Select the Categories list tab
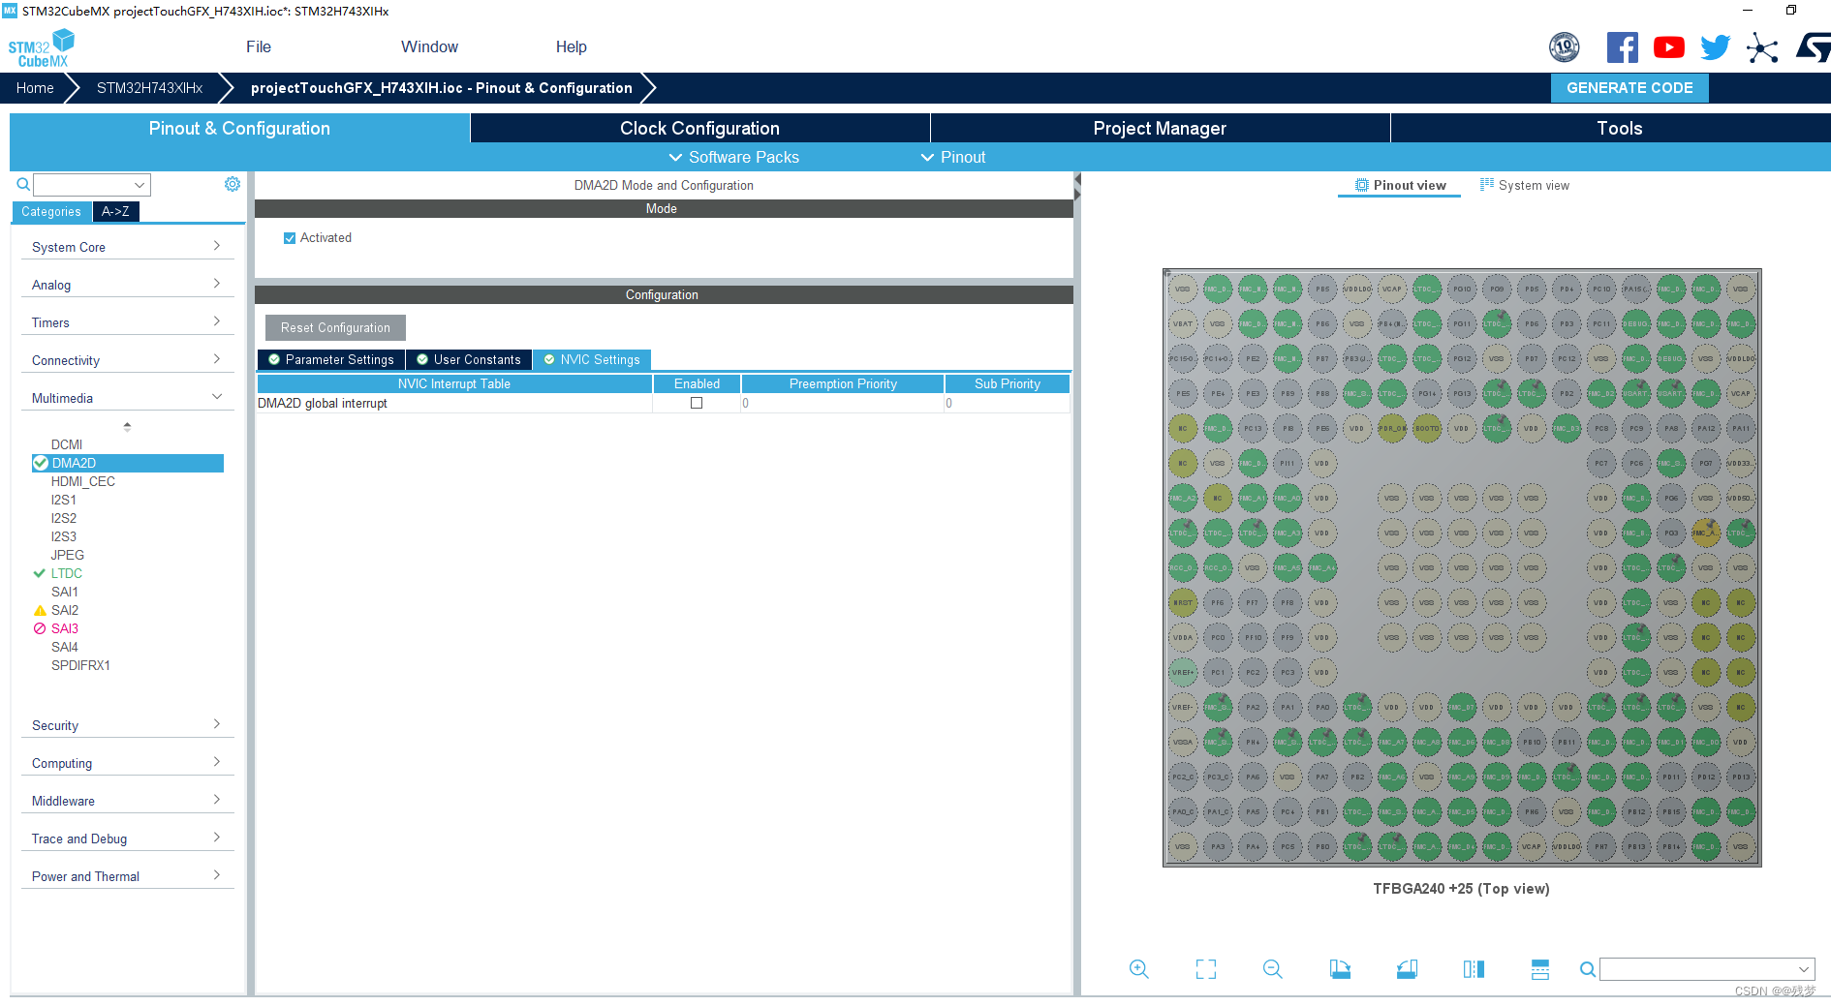The image size is (1831, 1006). (51, 211)
